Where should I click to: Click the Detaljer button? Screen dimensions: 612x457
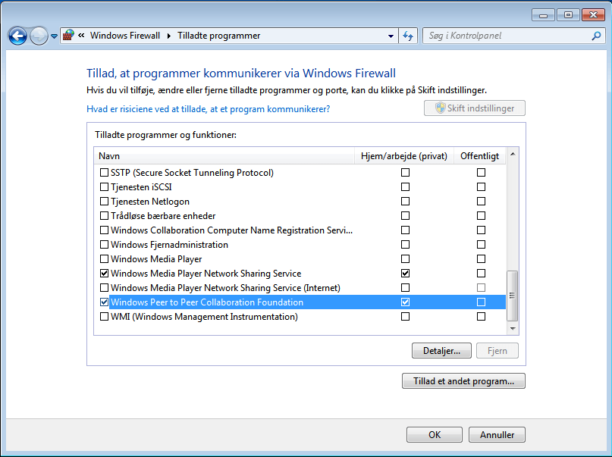[441, 350]
